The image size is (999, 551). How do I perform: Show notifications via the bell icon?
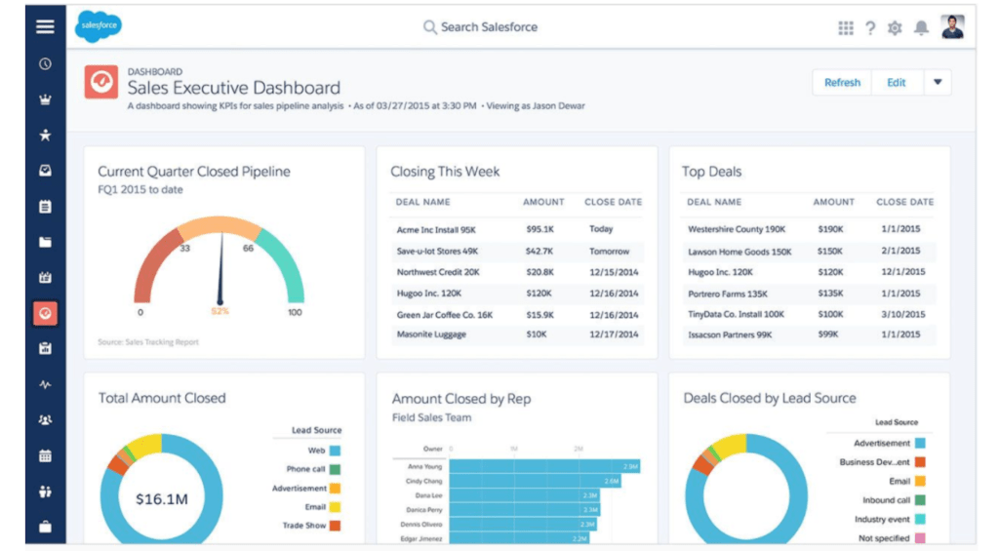(x=921, y=27)
